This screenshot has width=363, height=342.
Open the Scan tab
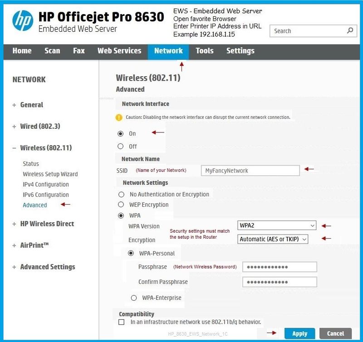(x=52, y=51)
